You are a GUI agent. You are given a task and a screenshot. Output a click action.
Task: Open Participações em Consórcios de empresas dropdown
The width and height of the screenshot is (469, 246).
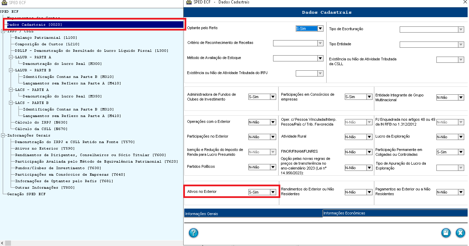pyautogui.click(x=369, y=97)
